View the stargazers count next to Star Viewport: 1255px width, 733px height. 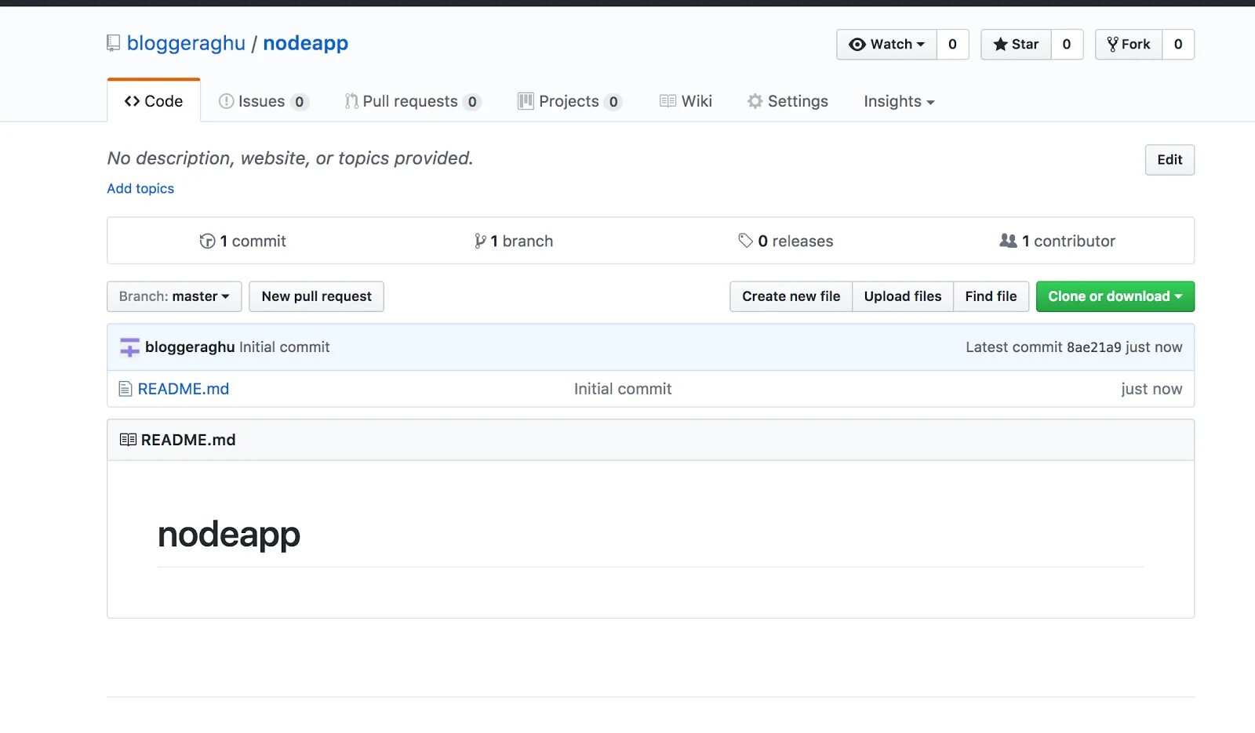pyautogui.click(x=1067, y=45)
